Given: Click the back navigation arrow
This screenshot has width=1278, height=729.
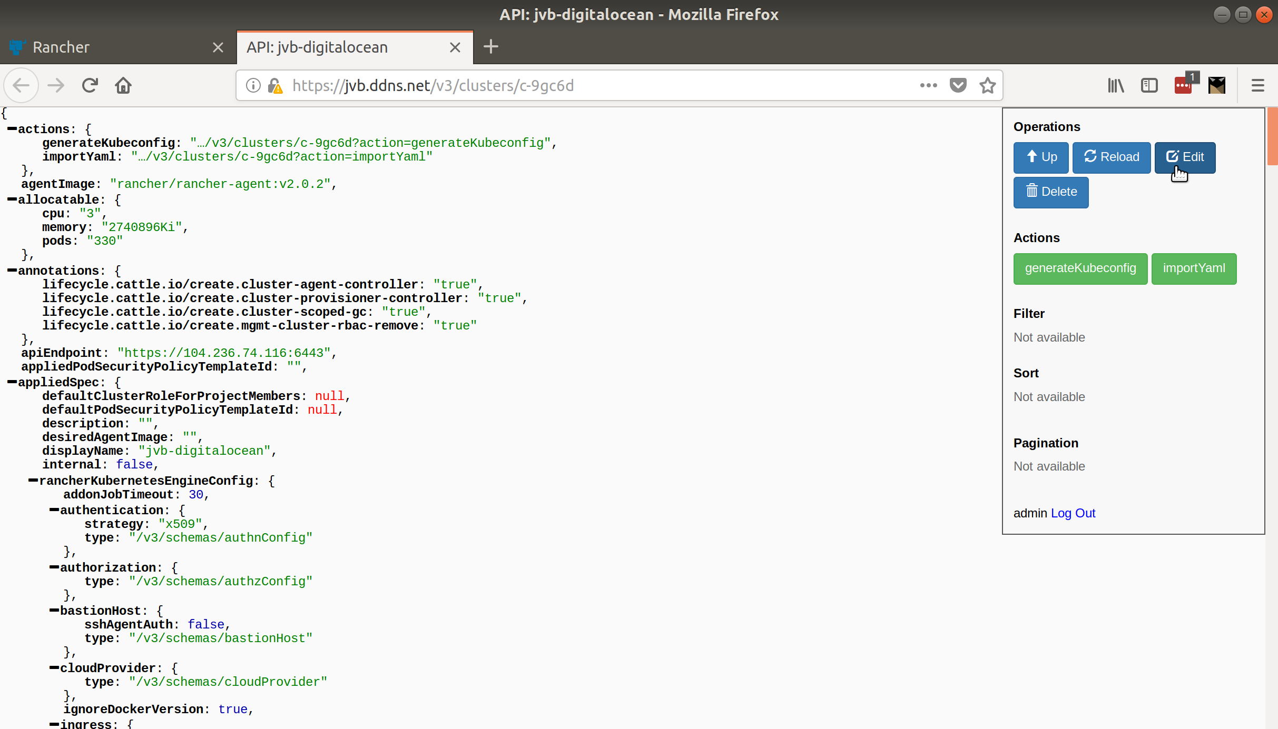Looking at the screenshot, I should (21, 85).
